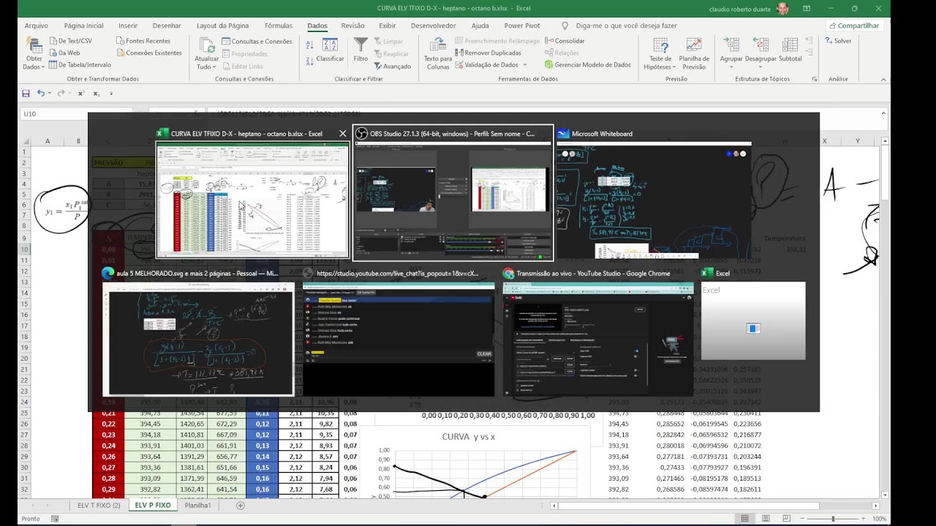Click the Compartilhar button

click(x=853, y=26)
